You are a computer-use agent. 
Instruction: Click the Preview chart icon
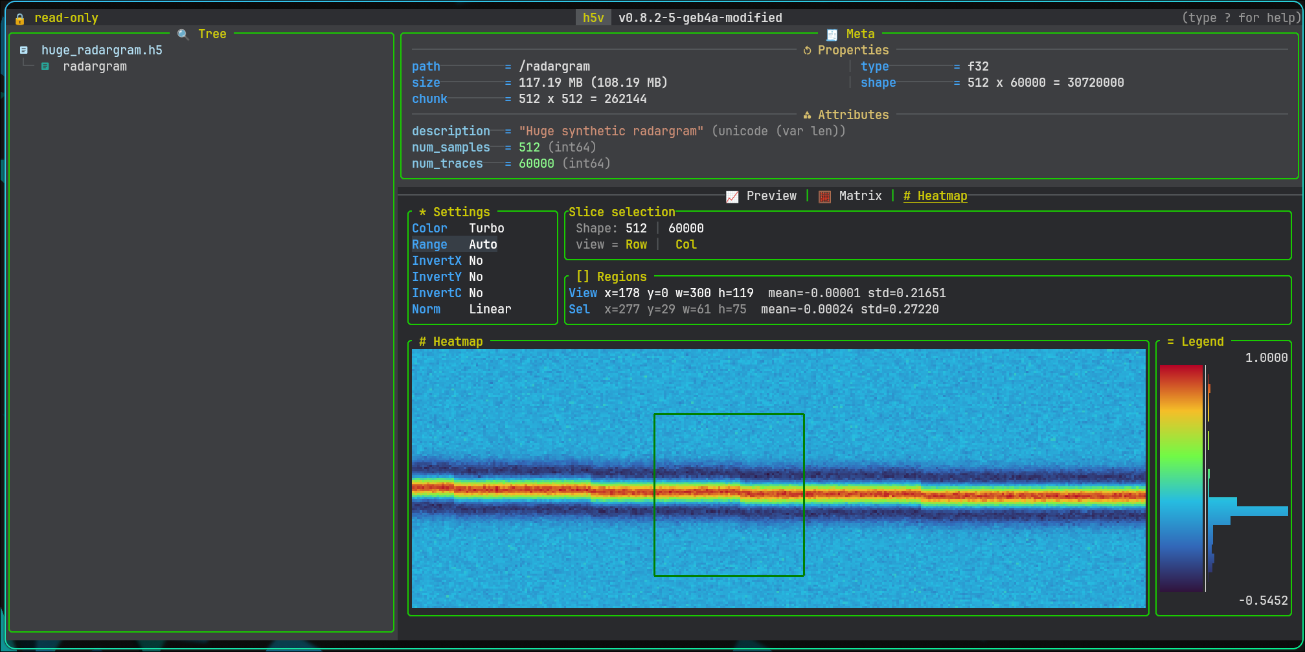[732, 196]
